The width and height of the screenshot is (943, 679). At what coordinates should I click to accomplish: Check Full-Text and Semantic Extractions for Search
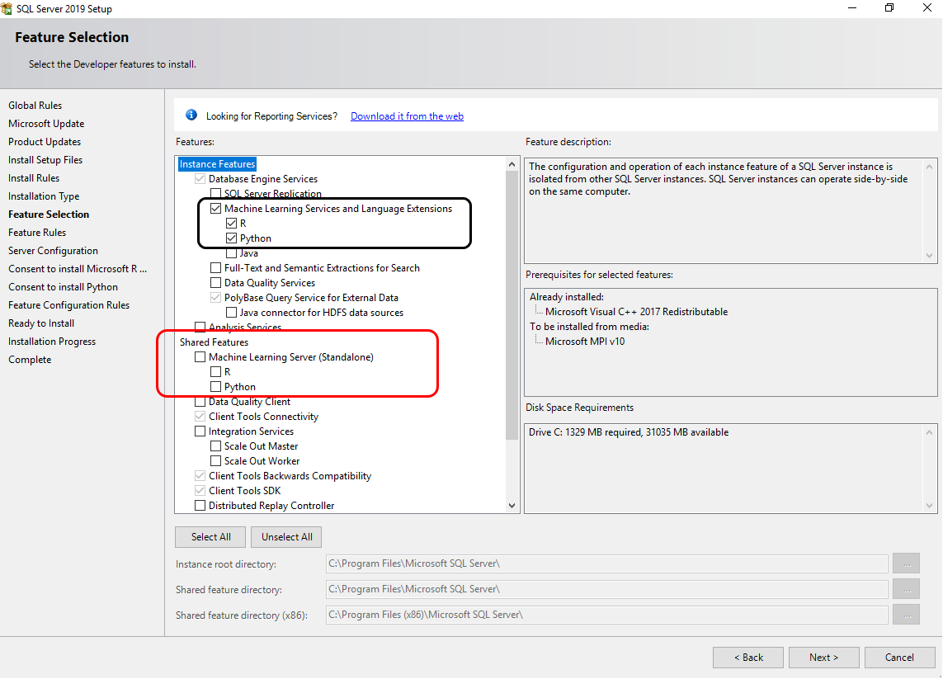tap(215, 267)
